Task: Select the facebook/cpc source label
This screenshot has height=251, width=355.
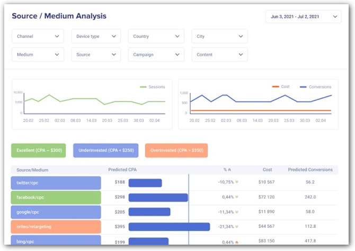Action: point(56,197)
